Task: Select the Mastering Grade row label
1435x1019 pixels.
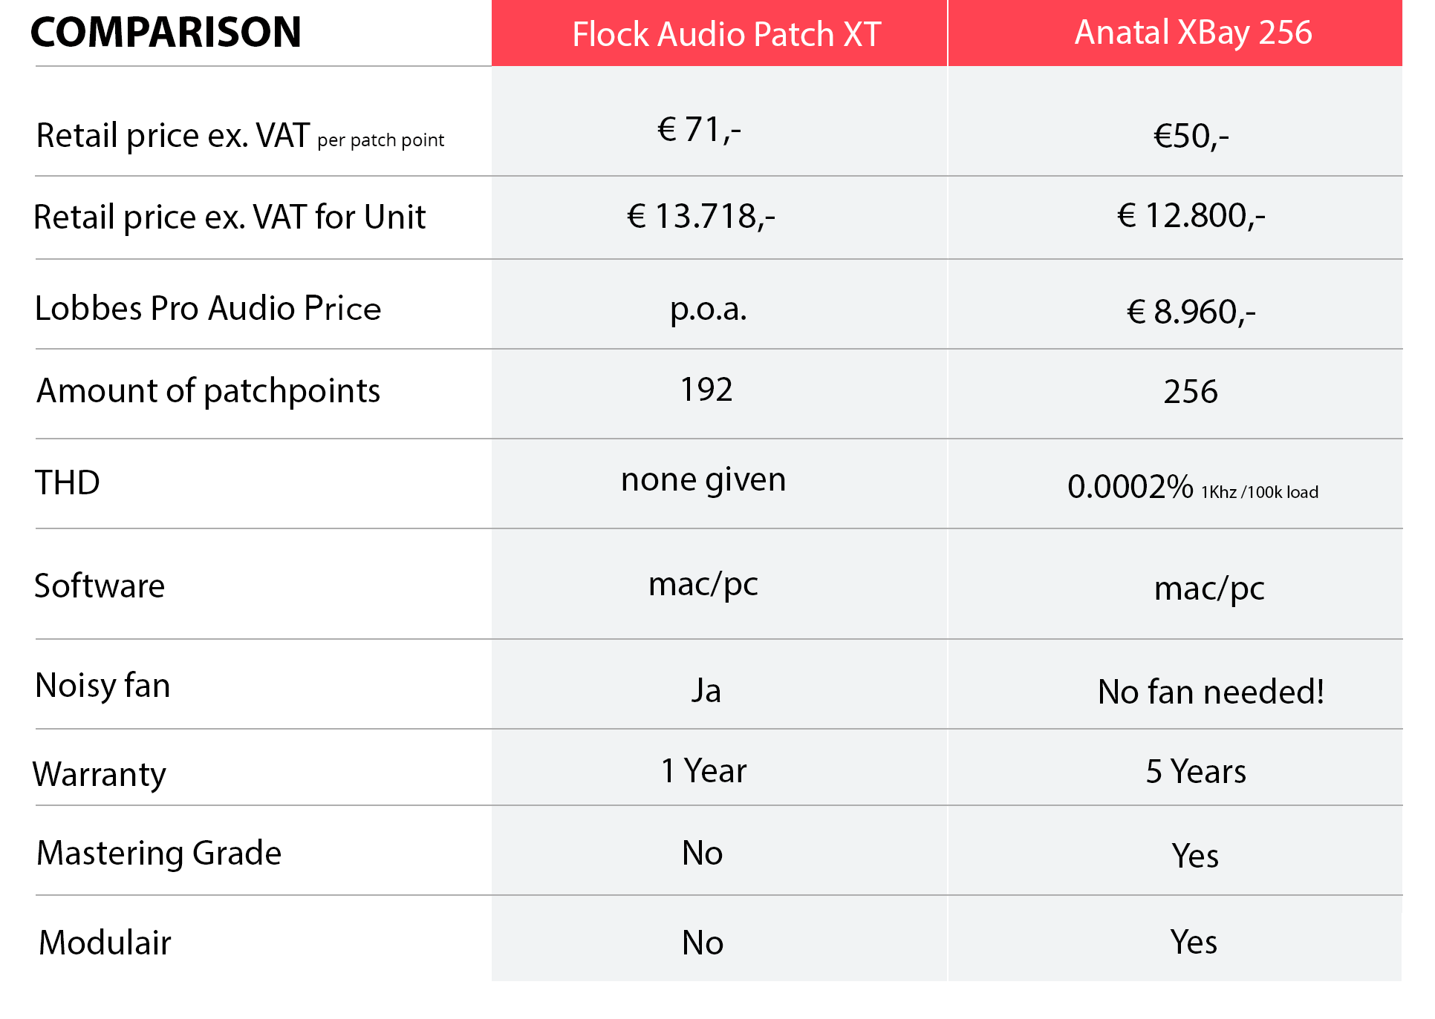Action: [x=159, y=853]
